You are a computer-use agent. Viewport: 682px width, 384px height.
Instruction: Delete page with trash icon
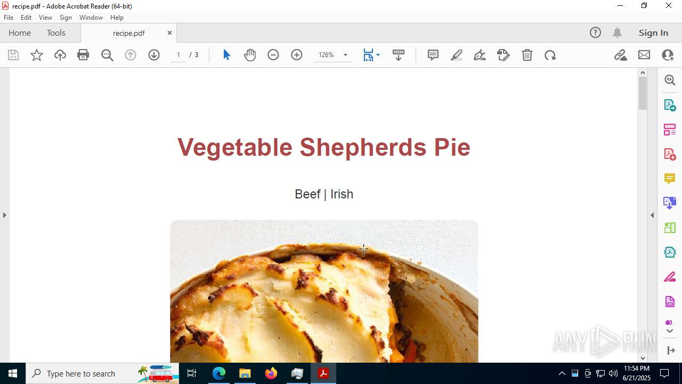527,55
